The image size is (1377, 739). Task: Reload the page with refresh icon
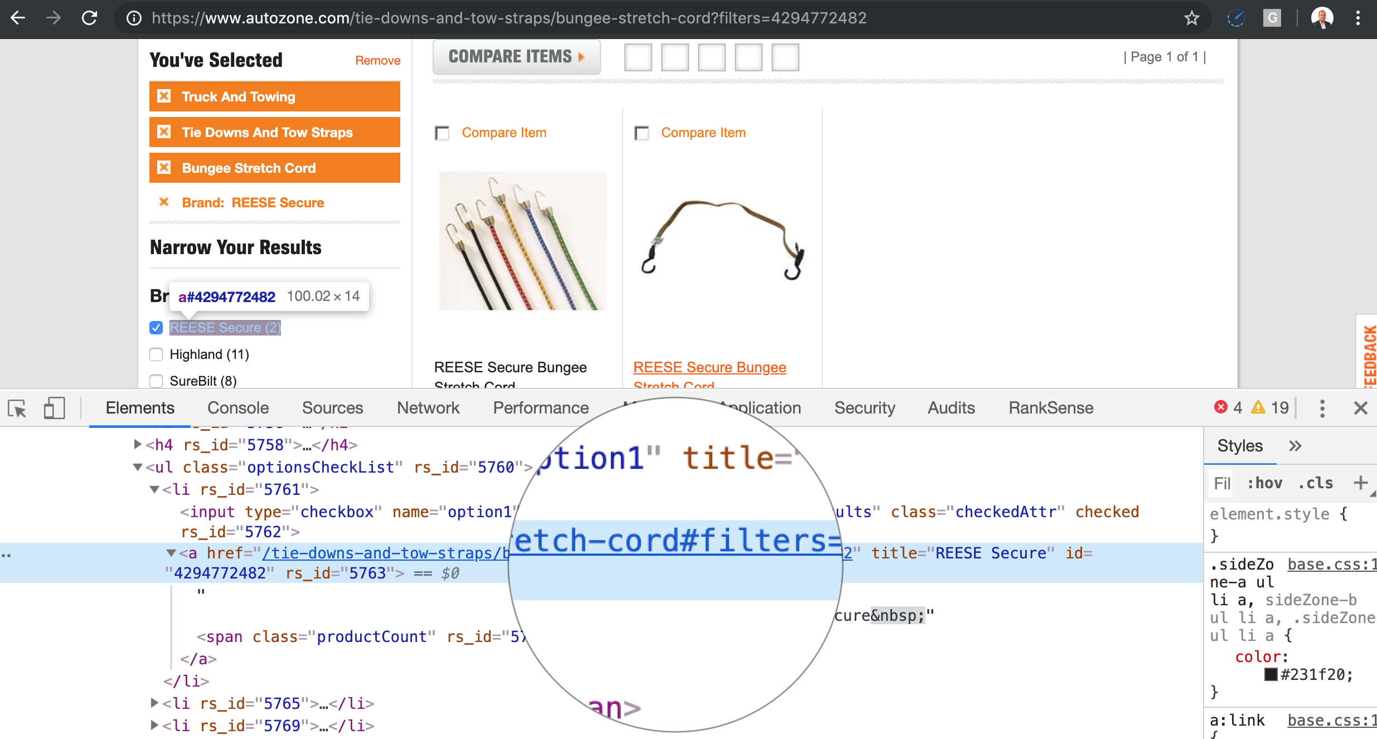(89, 18)
